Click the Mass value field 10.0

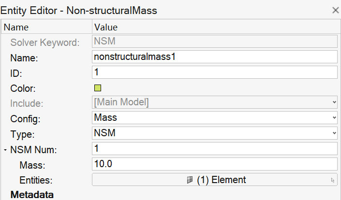click(215, 164)
